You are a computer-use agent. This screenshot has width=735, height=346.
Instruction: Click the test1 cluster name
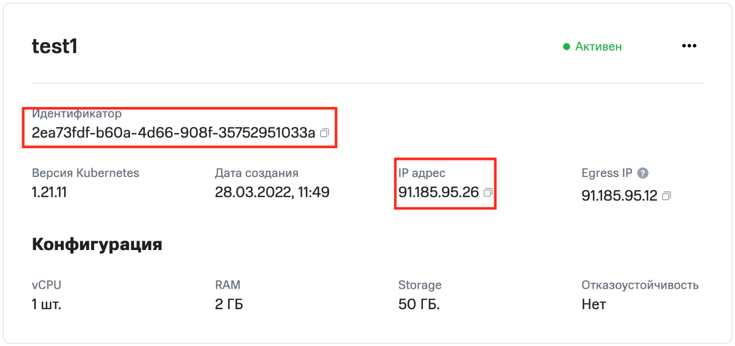pyautogui.click(x=54, y=47)
